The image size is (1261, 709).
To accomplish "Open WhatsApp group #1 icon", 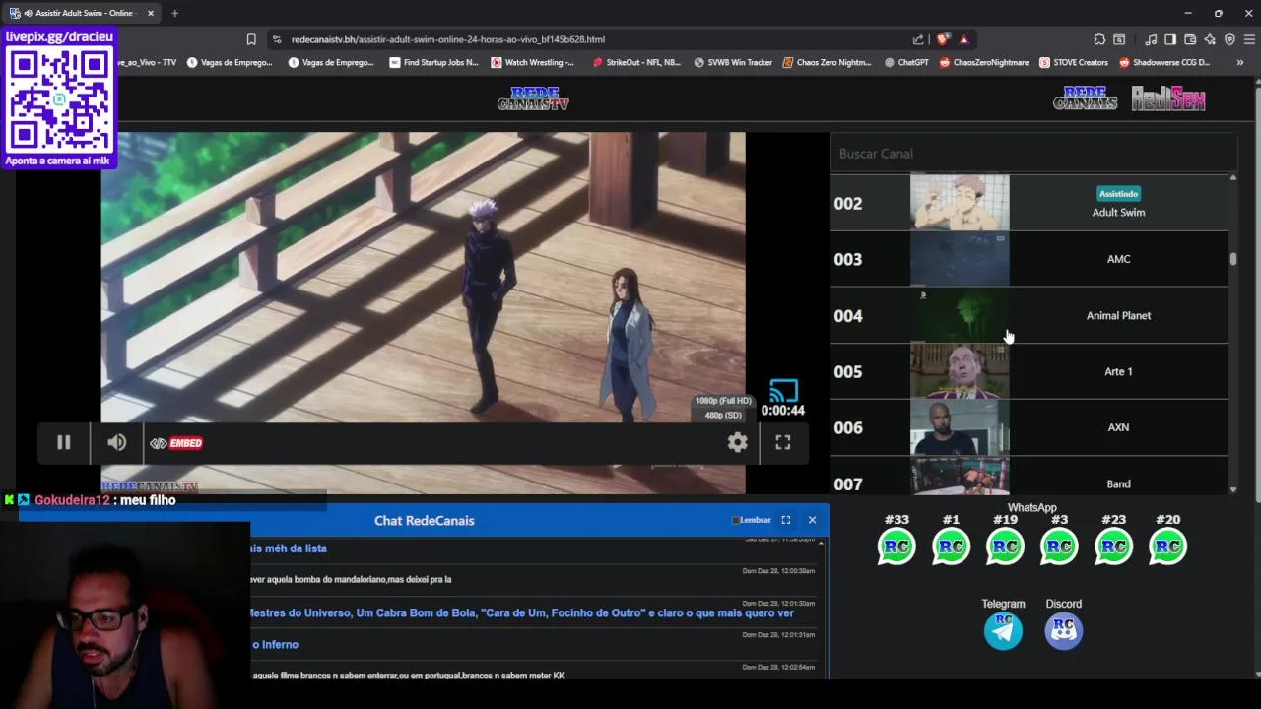I will (951, 547).
